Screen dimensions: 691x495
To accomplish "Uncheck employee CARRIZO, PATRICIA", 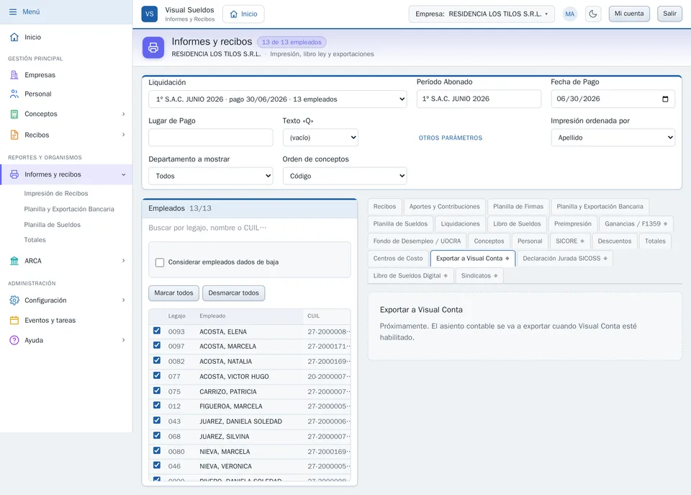I will [x=157, y=391].
